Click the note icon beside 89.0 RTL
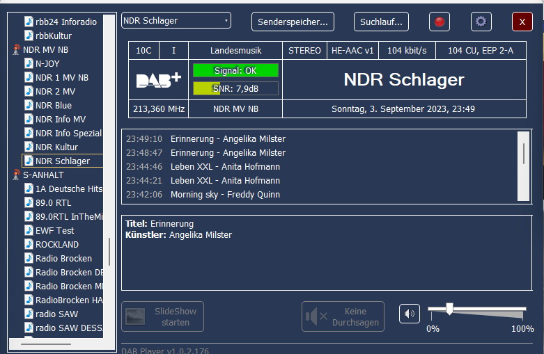 [x=29, y=202]
